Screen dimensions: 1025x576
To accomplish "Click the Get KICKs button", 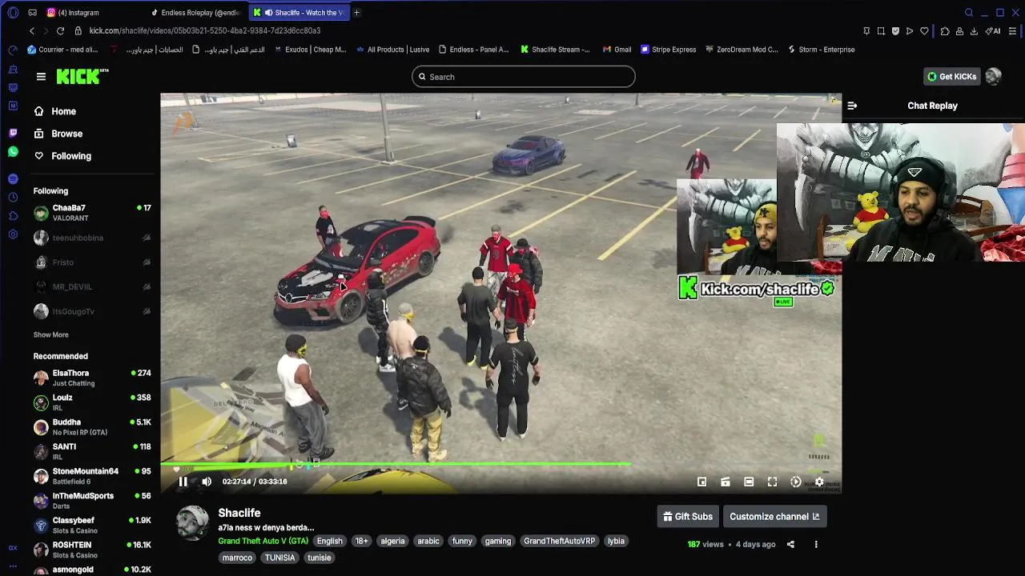I will click(x=952, y=77).
